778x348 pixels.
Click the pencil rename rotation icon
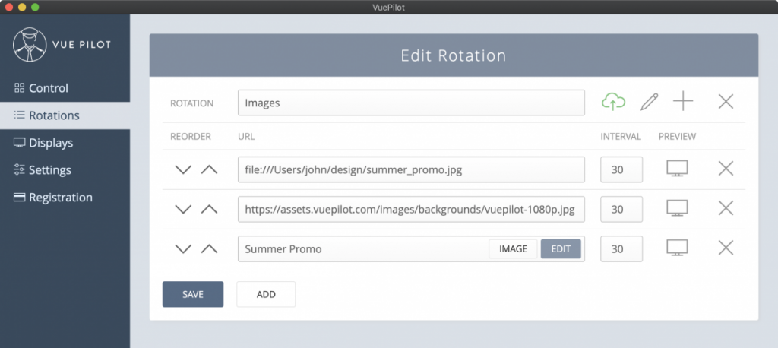tap(649, 102)
